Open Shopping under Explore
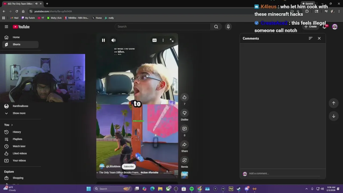This screenshot has width=343, height=193. point(20,178)
